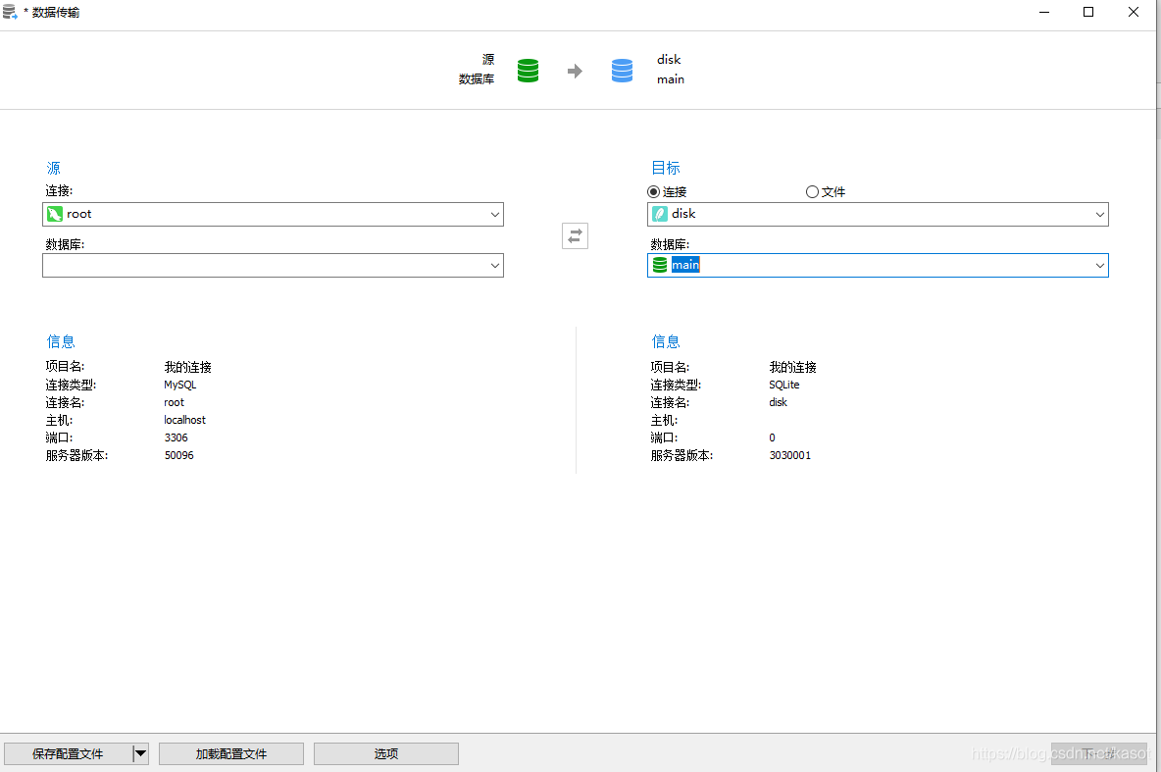Click the 加载配置文件 button
This screenshot has height=772, width=1161.
click(x=230, y=753)
